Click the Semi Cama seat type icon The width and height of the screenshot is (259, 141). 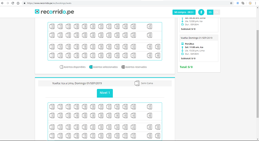click(x=137, y=83)
